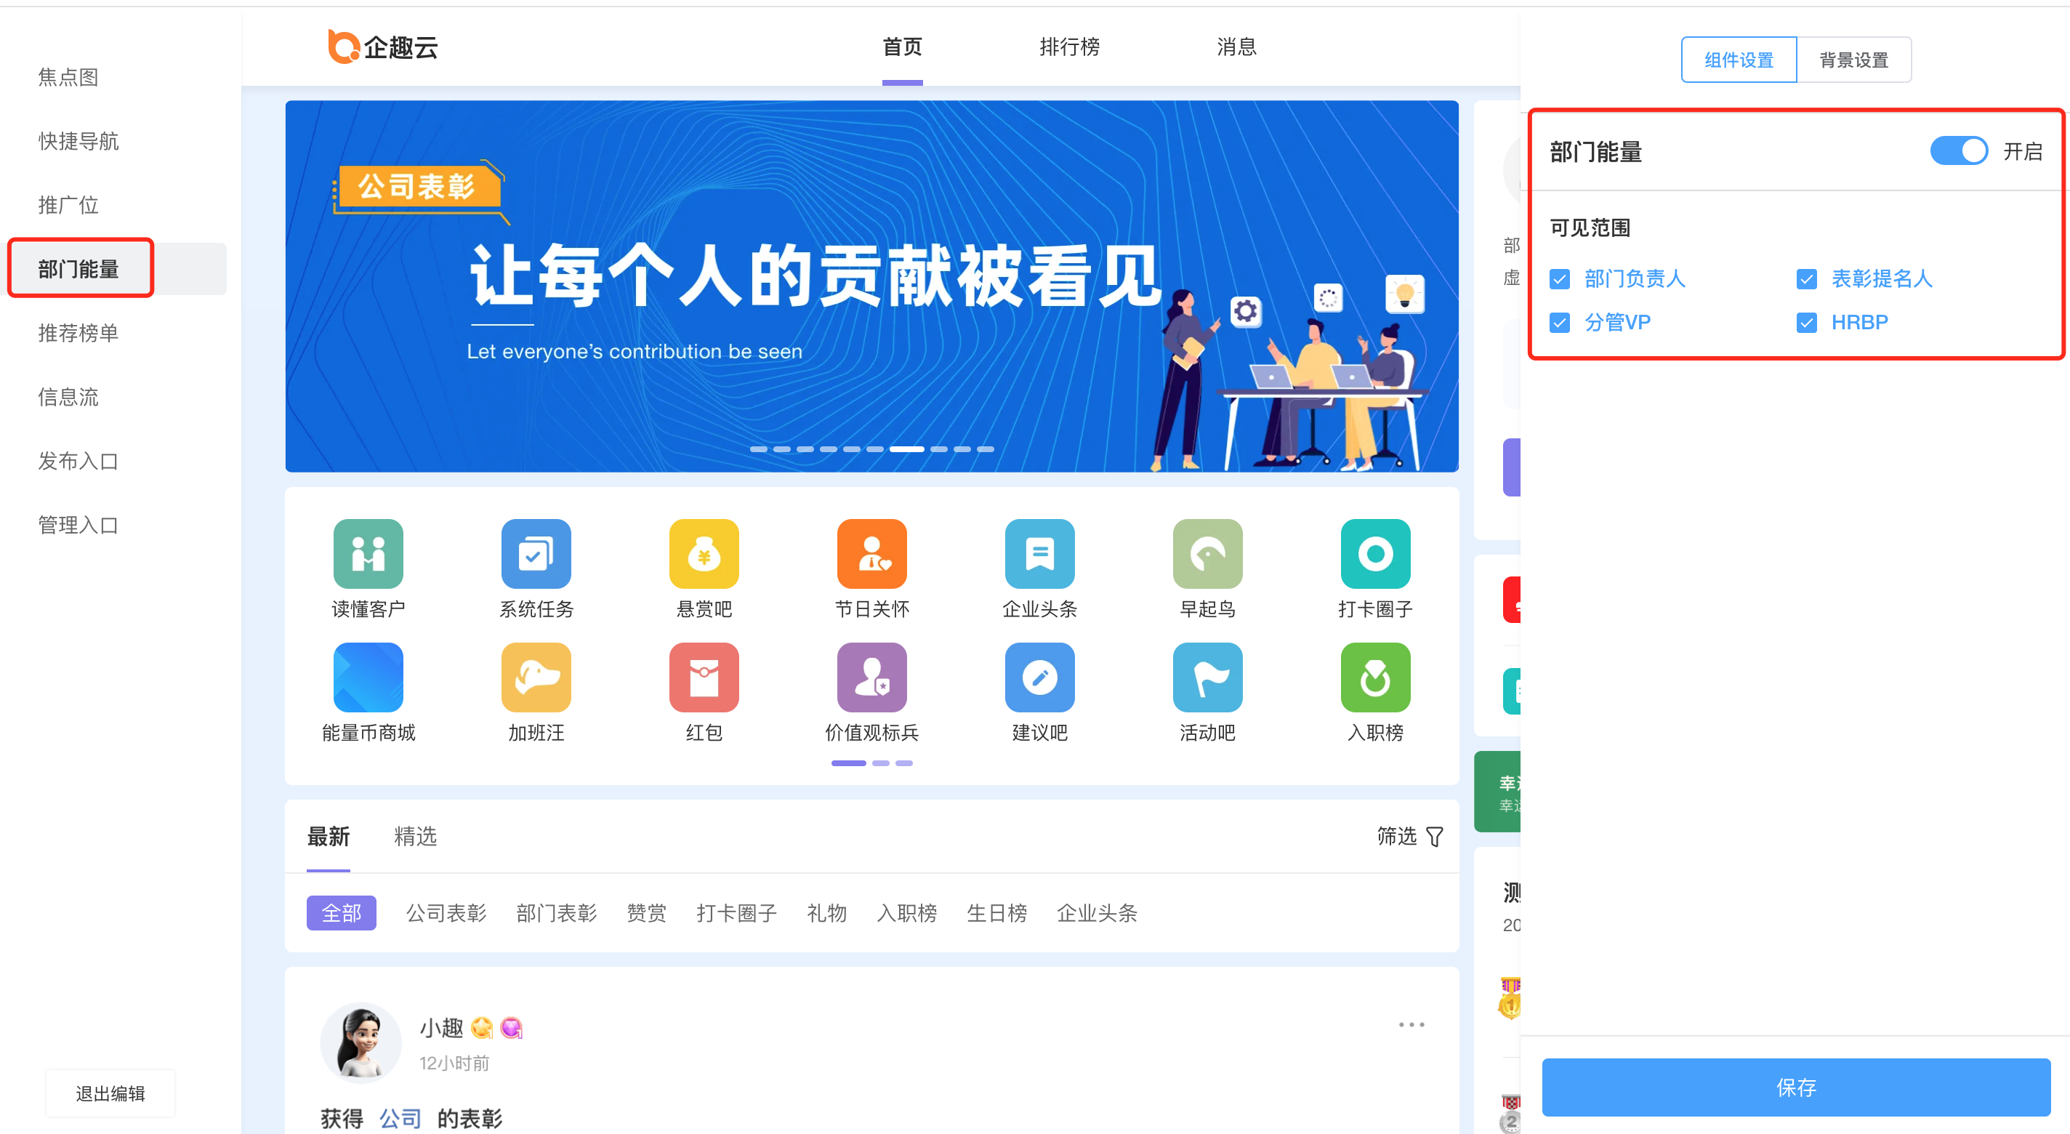Viewport: 2070px width, 1134px height.
Task: Uncheck the 部门负责人 checkbox
Action: point(1560,280)
